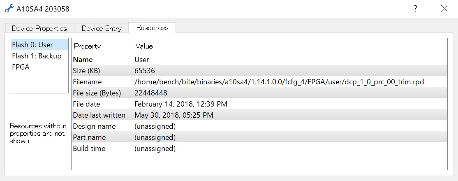Select the Date last written row
The height and width of the screenshot is (181, 458).
[259, 115]
